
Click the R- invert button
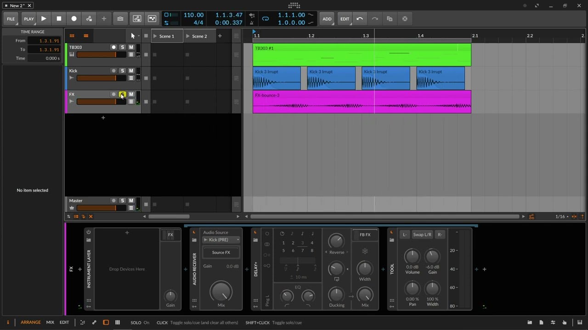(439, 235)
